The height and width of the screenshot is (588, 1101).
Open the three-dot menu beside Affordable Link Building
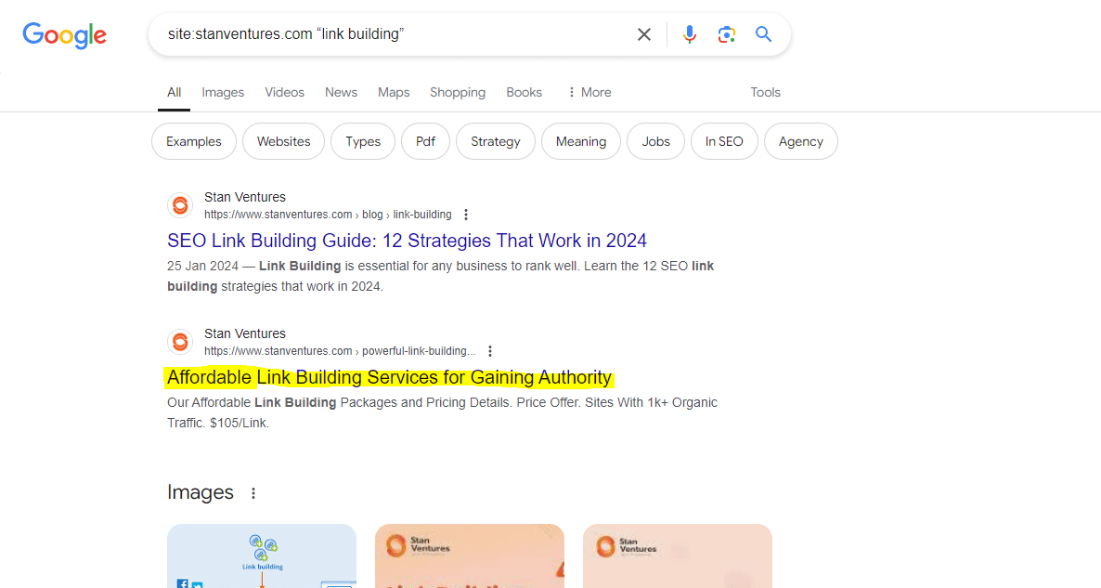tap(490, 350)
